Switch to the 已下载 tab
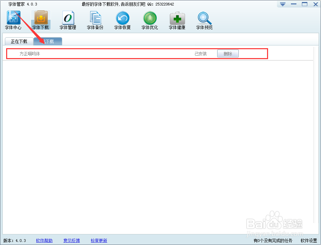 [x=48, y=41]
